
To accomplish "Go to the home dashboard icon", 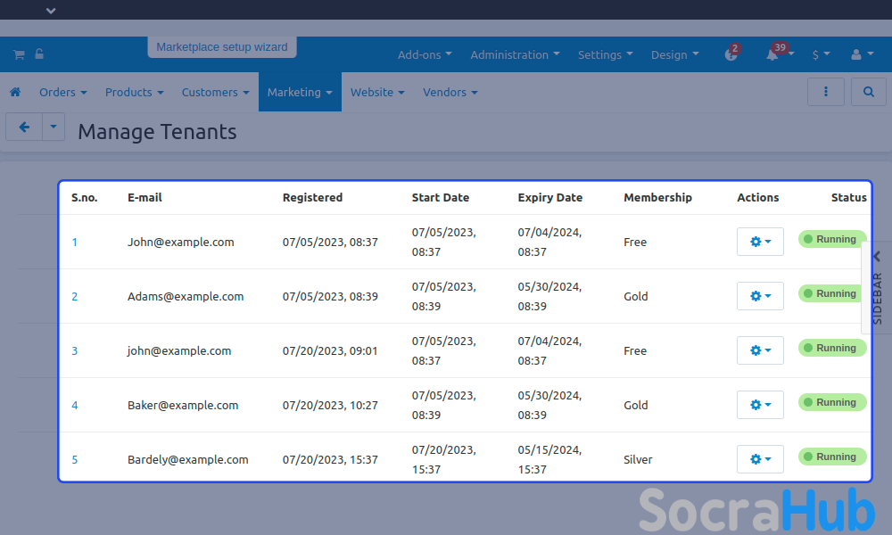I will click(15, 92).
